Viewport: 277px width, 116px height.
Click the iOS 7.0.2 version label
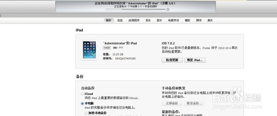click(x=169, y=43)
